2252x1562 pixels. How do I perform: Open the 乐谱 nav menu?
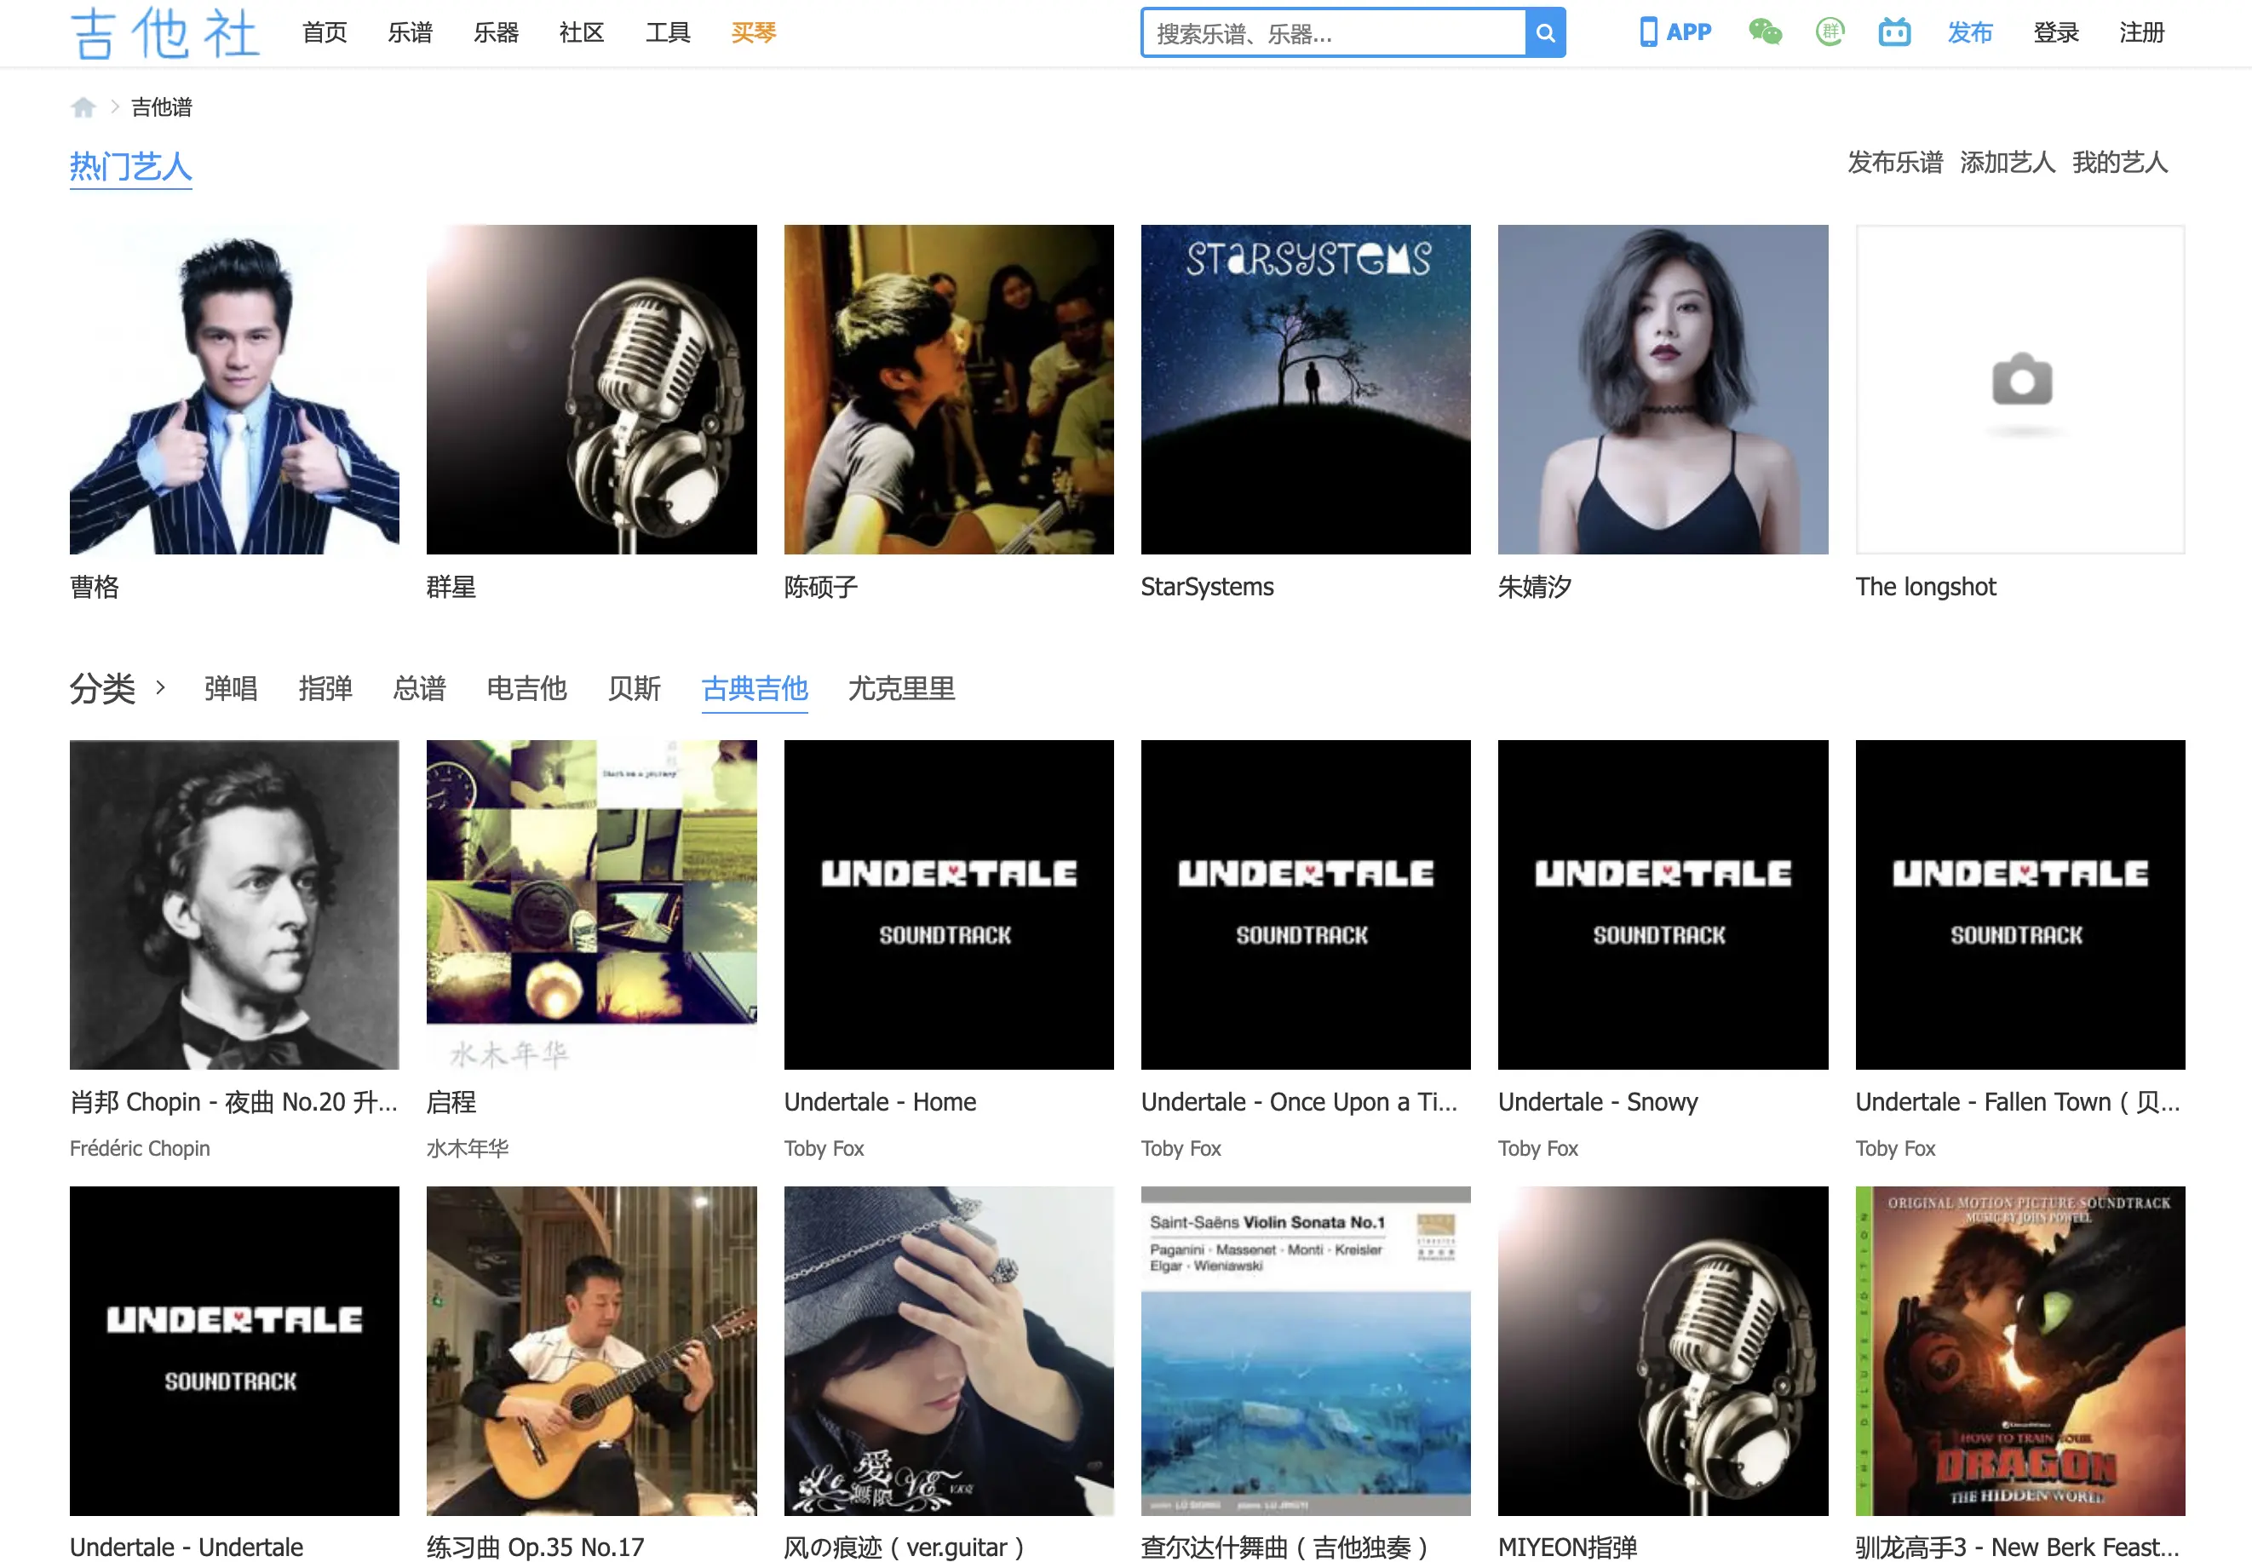point(410,33)
